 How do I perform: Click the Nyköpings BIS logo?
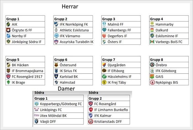(152, 82)
